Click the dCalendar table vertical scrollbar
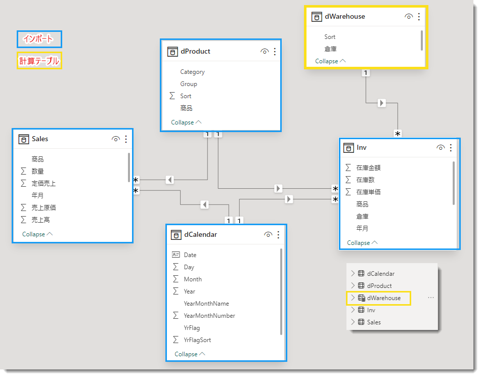The image size is (481, 377). (x=281, y=291)
